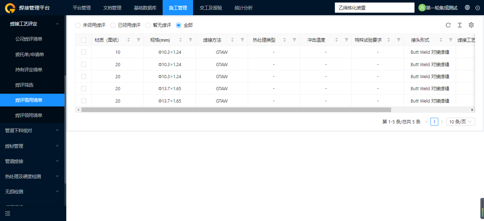Image resolution: width=484 pixels, height=221 pixels.
Task: Toggle the select-all header checkbox
Action: 84,40
